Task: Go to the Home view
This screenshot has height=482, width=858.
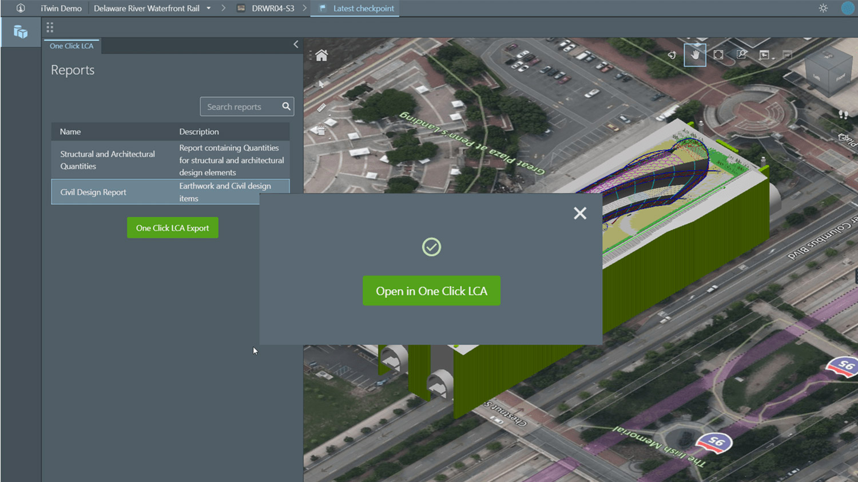Action: pos(321,55)
